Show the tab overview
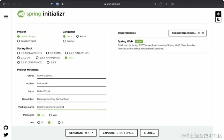 pos(172,4)
